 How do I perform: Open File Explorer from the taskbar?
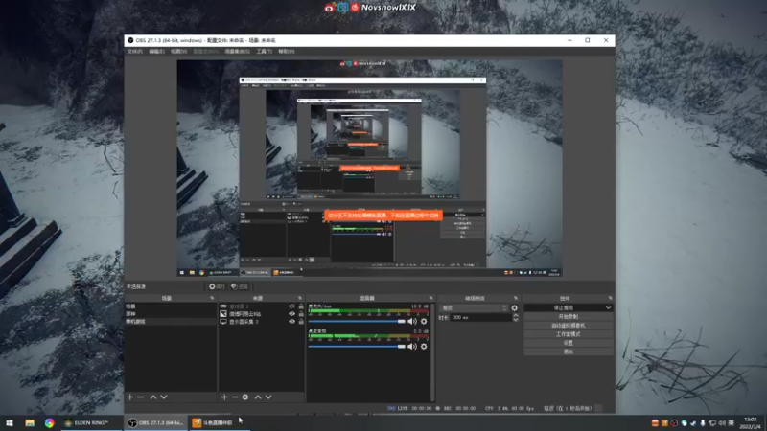click(30, 422)
